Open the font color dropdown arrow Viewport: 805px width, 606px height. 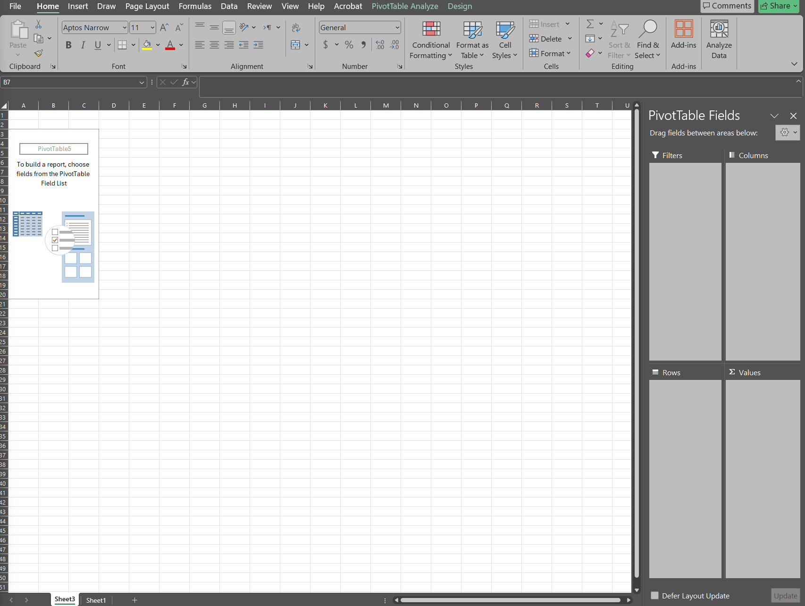[x=181, y=45]
